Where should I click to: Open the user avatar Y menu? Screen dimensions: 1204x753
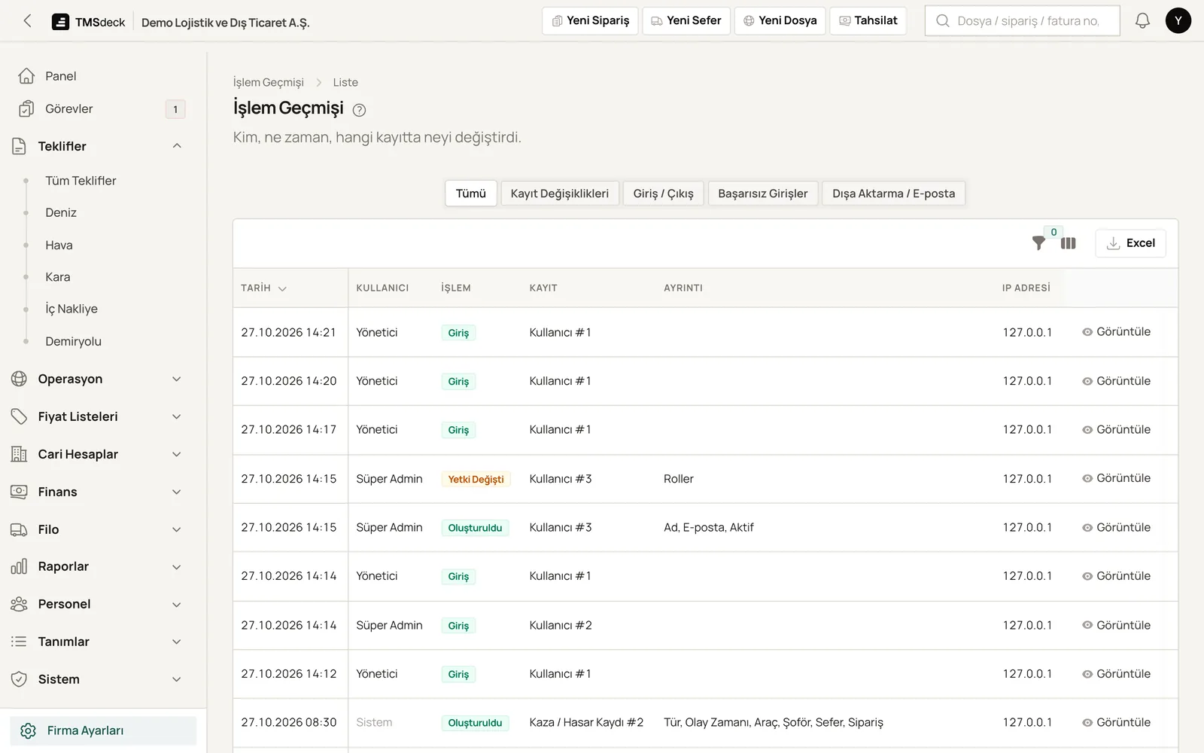click(1178, 21)
